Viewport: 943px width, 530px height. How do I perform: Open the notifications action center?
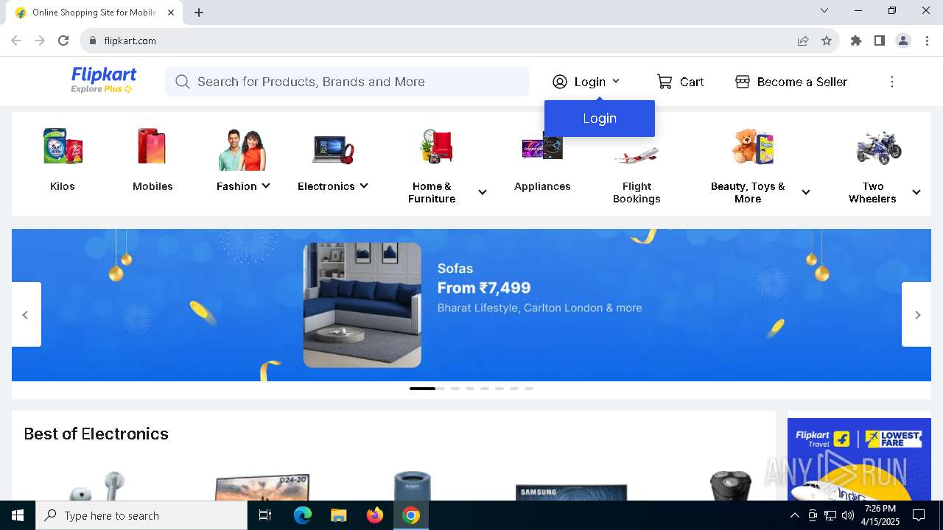[919, 515]
